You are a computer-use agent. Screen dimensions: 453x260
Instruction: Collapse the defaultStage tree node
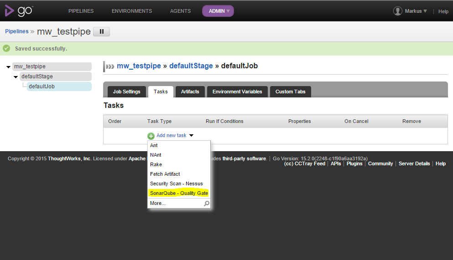pos(16,77)
